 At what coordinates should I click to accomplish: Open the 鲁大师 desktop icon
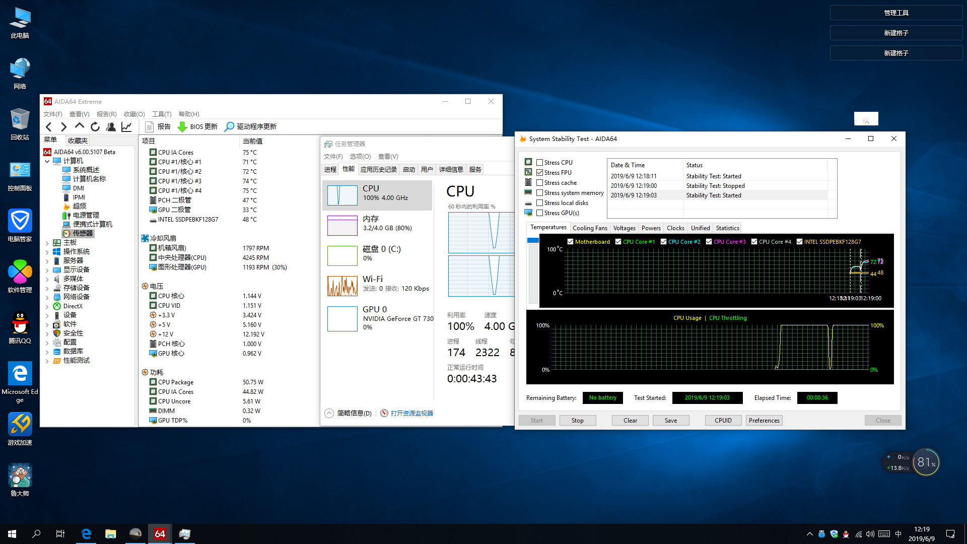point(20,481)
